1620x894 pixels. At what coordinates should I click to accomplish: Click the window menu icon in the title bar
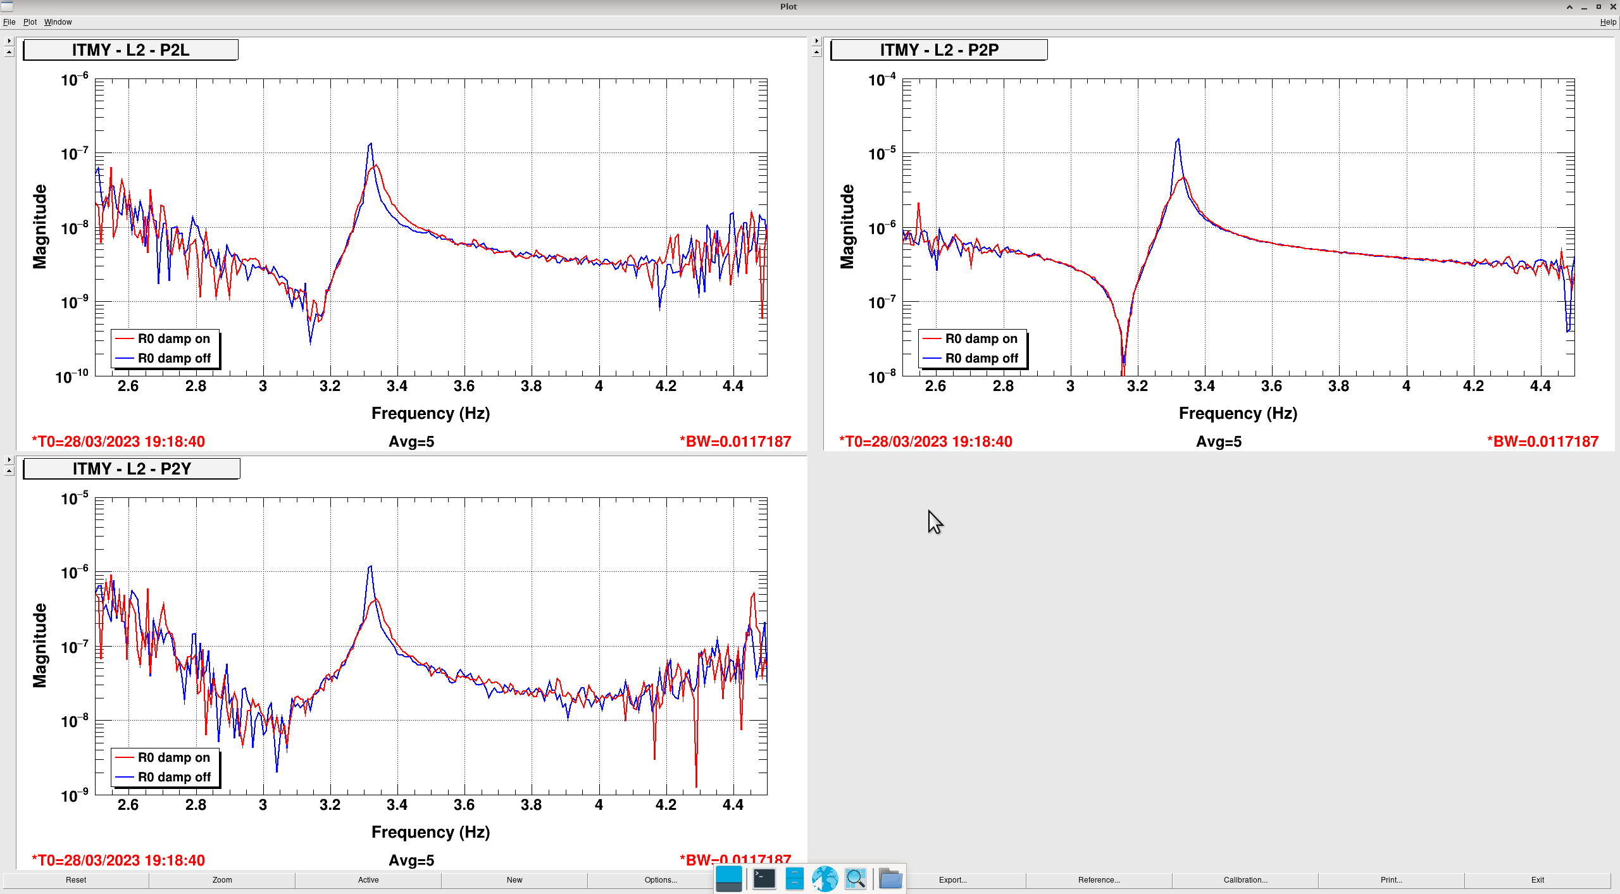tap(7, 6)
